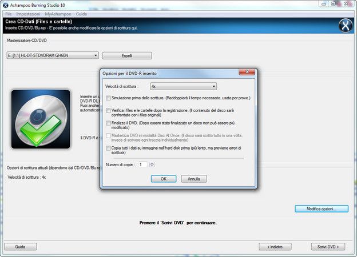
Task: Click the 'Premere il Scrivi DVD per continuare' text
Action: pos(178,223)
